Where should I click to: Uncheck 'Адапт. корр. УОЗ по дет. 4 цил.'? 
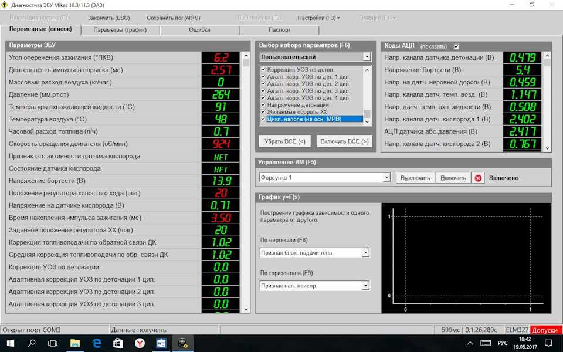(263, 98)
